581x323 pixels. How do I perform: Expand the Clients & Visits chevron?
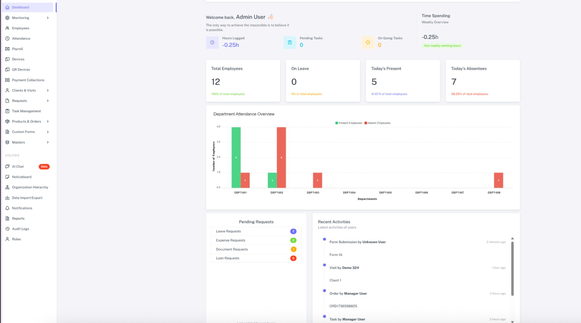48,90
